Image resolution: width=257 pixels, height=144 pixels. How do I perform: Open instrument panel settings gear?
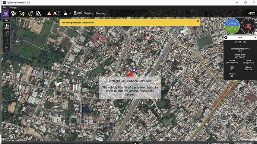[226, 38]
